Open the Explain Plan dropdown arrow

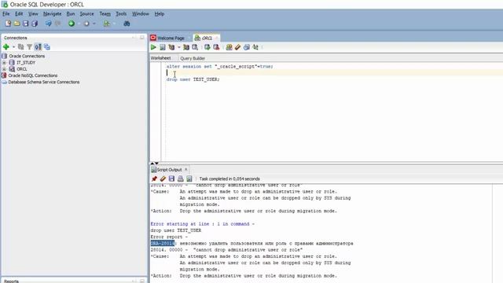(179, 47)
